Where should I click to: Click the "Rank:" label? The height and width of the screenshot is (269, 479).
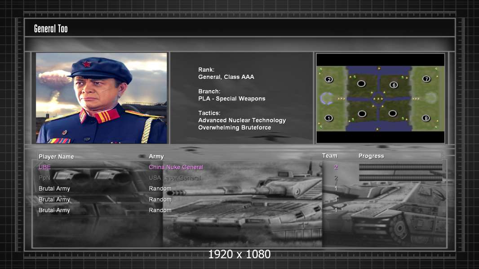pos(206,70)
